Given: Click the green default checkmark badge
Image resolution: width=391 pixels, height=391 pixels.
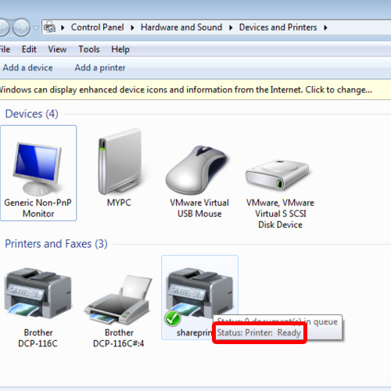Looking at the screenshot, I should coord(173,318).
